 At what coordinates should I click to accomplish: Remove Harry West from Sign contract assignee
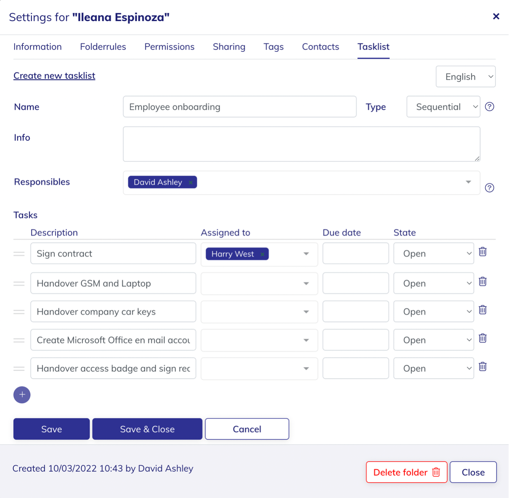[x=262, y=254]
